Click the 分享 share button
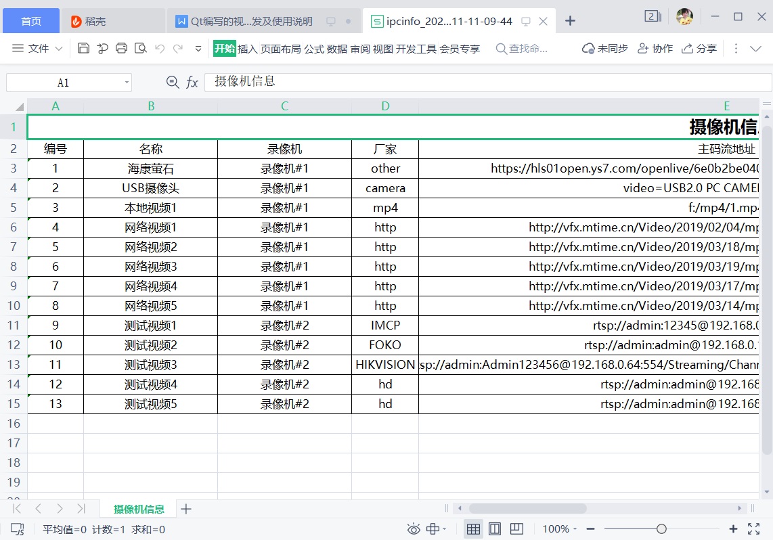 click(699, 49)
